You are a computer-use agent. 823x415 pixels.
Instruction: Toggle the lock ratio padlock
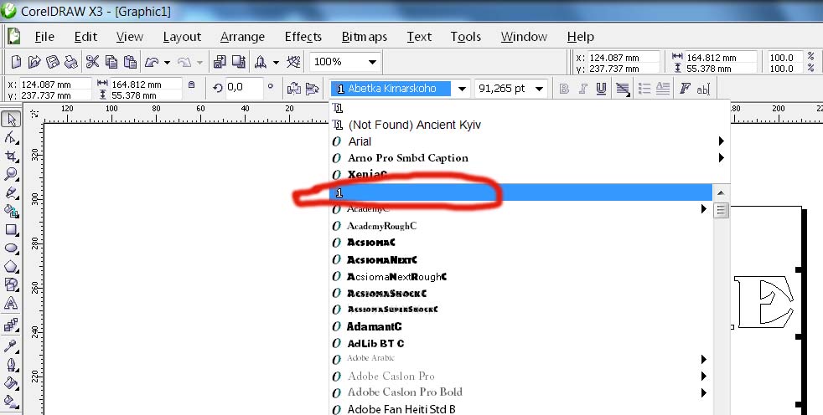tap(192, 85)
